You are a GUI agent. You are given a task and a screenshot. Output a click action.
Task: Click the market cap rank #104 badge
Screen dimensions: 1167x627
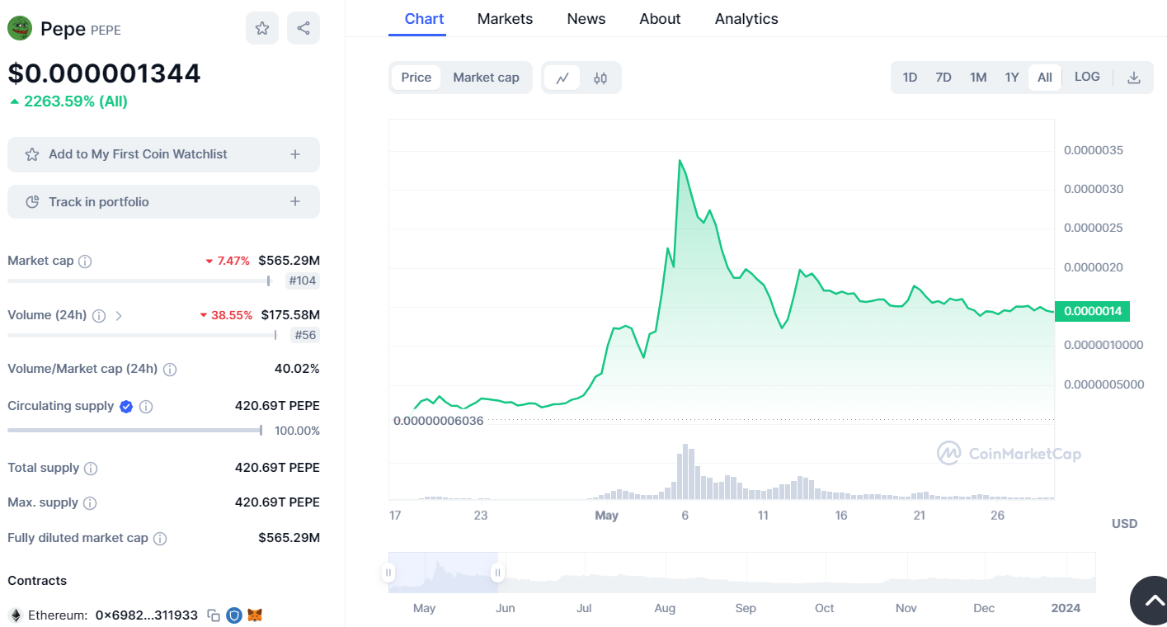tap(303, 280)
